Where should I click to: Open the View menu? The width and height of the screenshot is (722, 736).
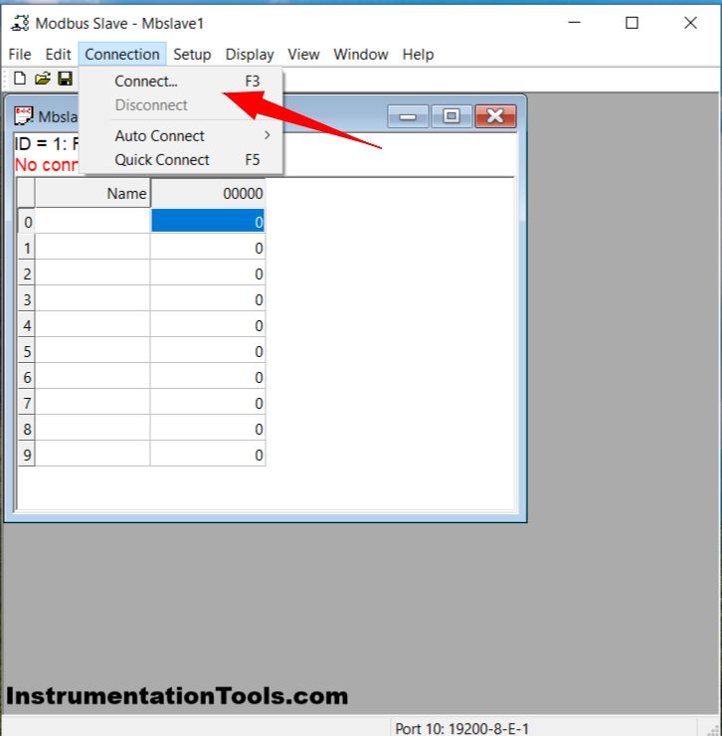click(303, 55)
